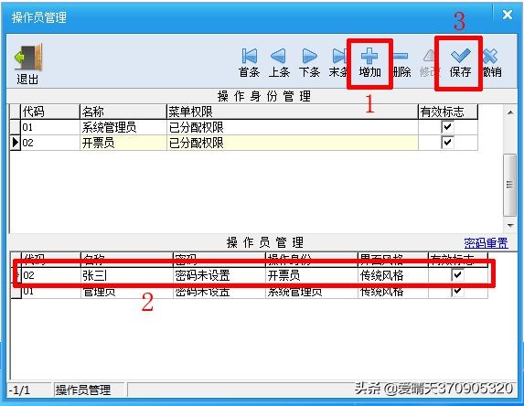Select the 管理员 operator name cell
This screenshot has height=406, width=524.
coord(126,292)
